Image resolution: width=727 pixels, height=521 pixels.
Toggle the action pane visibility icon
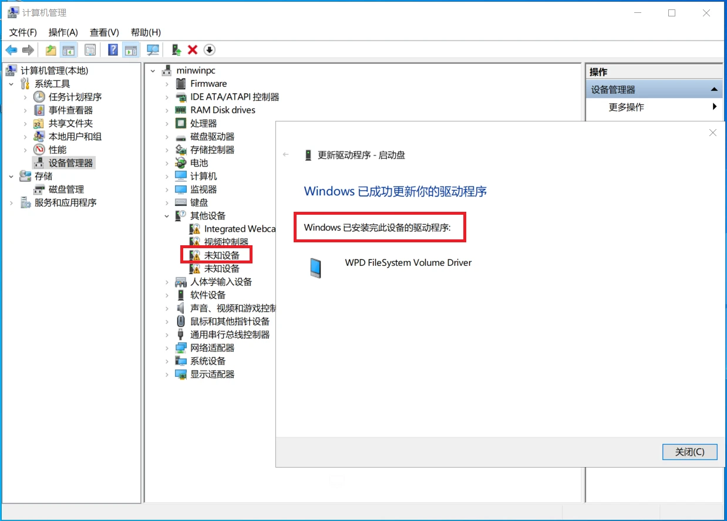click(131, 50)
